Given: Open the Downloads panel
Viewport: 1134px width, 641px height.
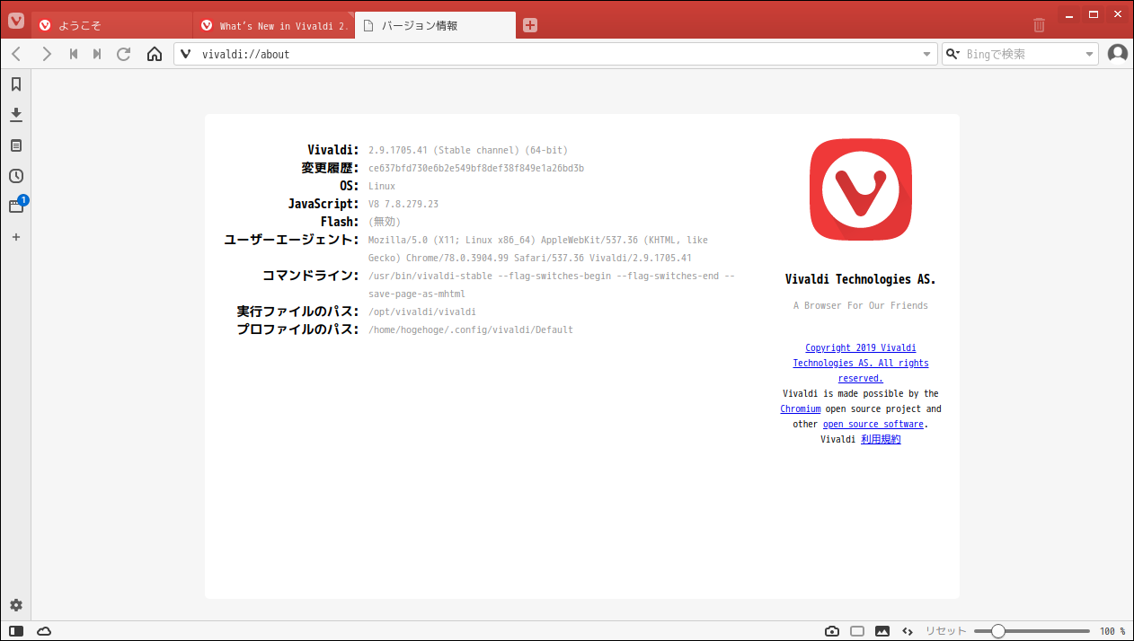Looking at the screenshot, I should click(15, 115).
